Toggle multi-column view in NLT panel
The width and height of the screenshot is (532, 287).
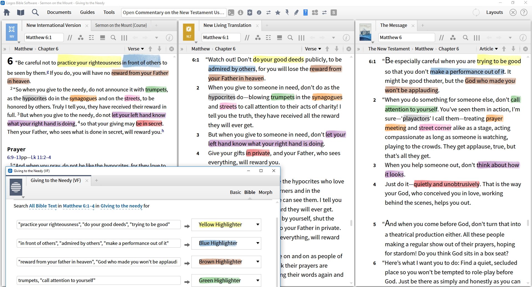302,38
